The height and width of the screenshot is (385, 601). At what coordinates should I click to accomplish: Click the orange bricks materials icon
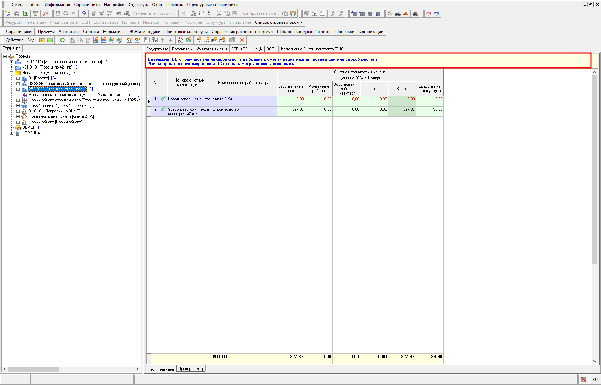(406, 13)
